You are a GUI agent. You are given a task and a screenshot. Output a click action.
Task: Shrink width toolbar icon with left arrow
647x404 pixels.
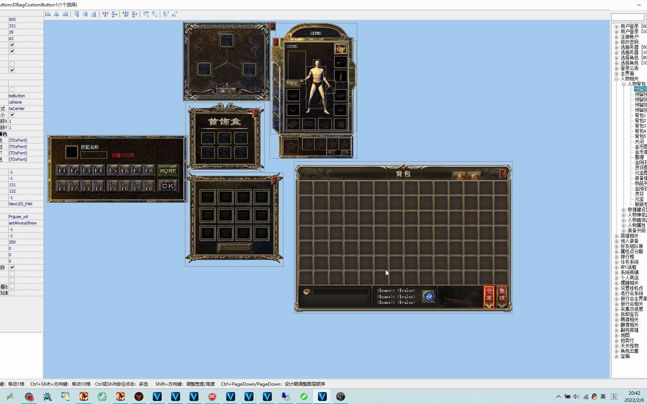tap(155, 14)
